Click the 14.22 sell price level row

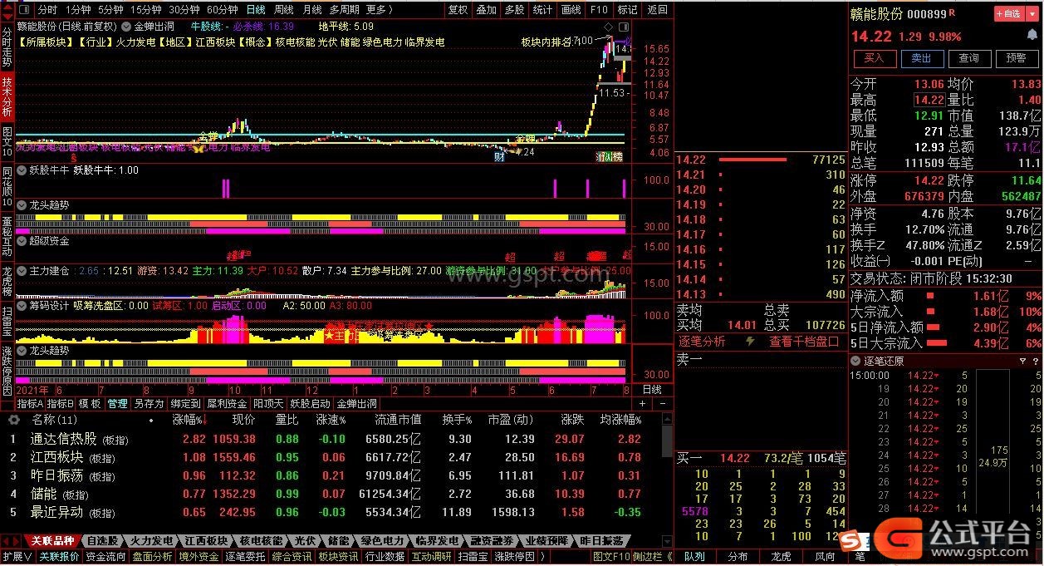[x=761, y=160]
